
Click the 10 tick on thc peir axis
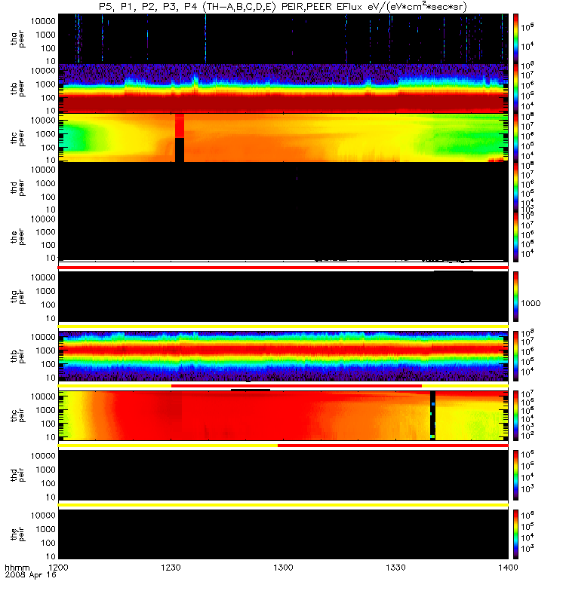point(51,437)
